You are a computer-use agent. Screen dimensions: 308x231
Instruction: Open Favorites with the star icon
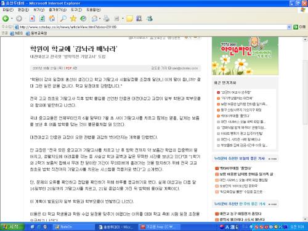pos(73,18)
